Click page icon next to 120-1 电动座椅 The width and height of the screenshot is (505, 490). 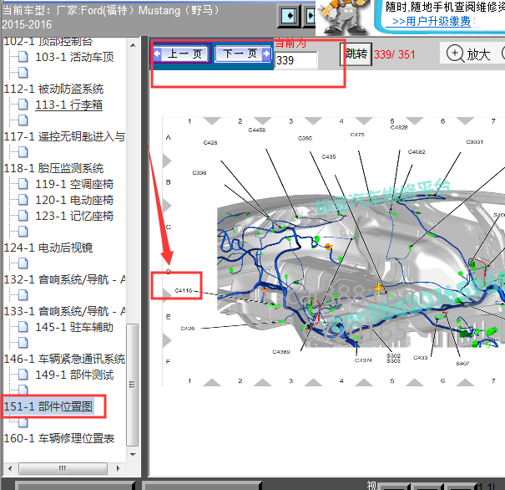tap(23, 200)
